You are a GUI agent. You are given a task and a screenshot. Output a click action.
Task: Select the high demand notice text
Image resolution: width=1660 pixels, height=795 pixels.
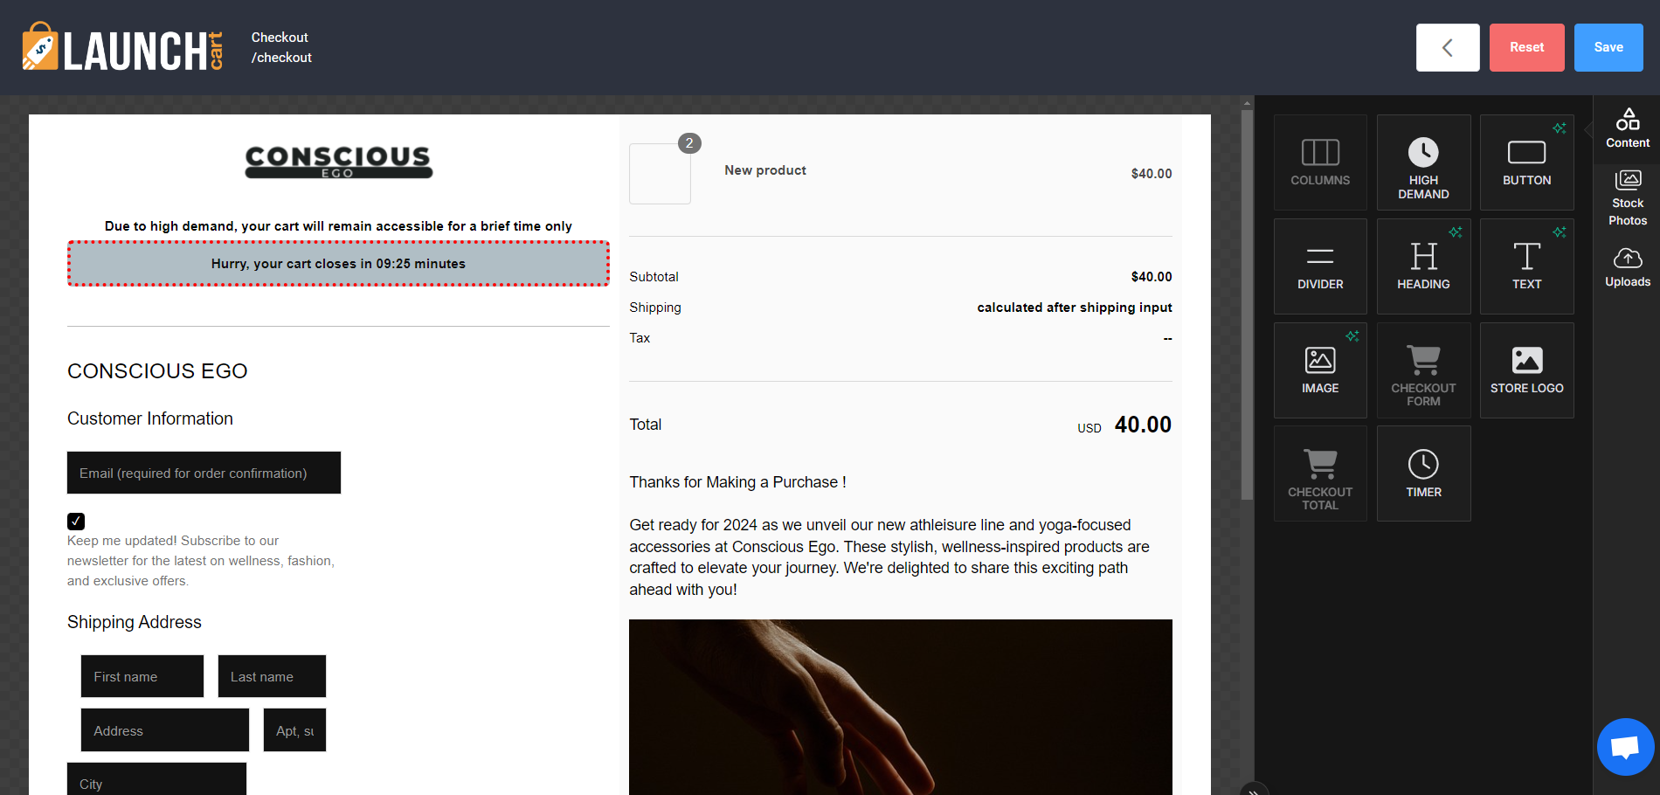[338, 226]
